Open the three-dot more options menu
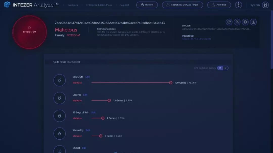273x153 pixels. pos(238,5)
